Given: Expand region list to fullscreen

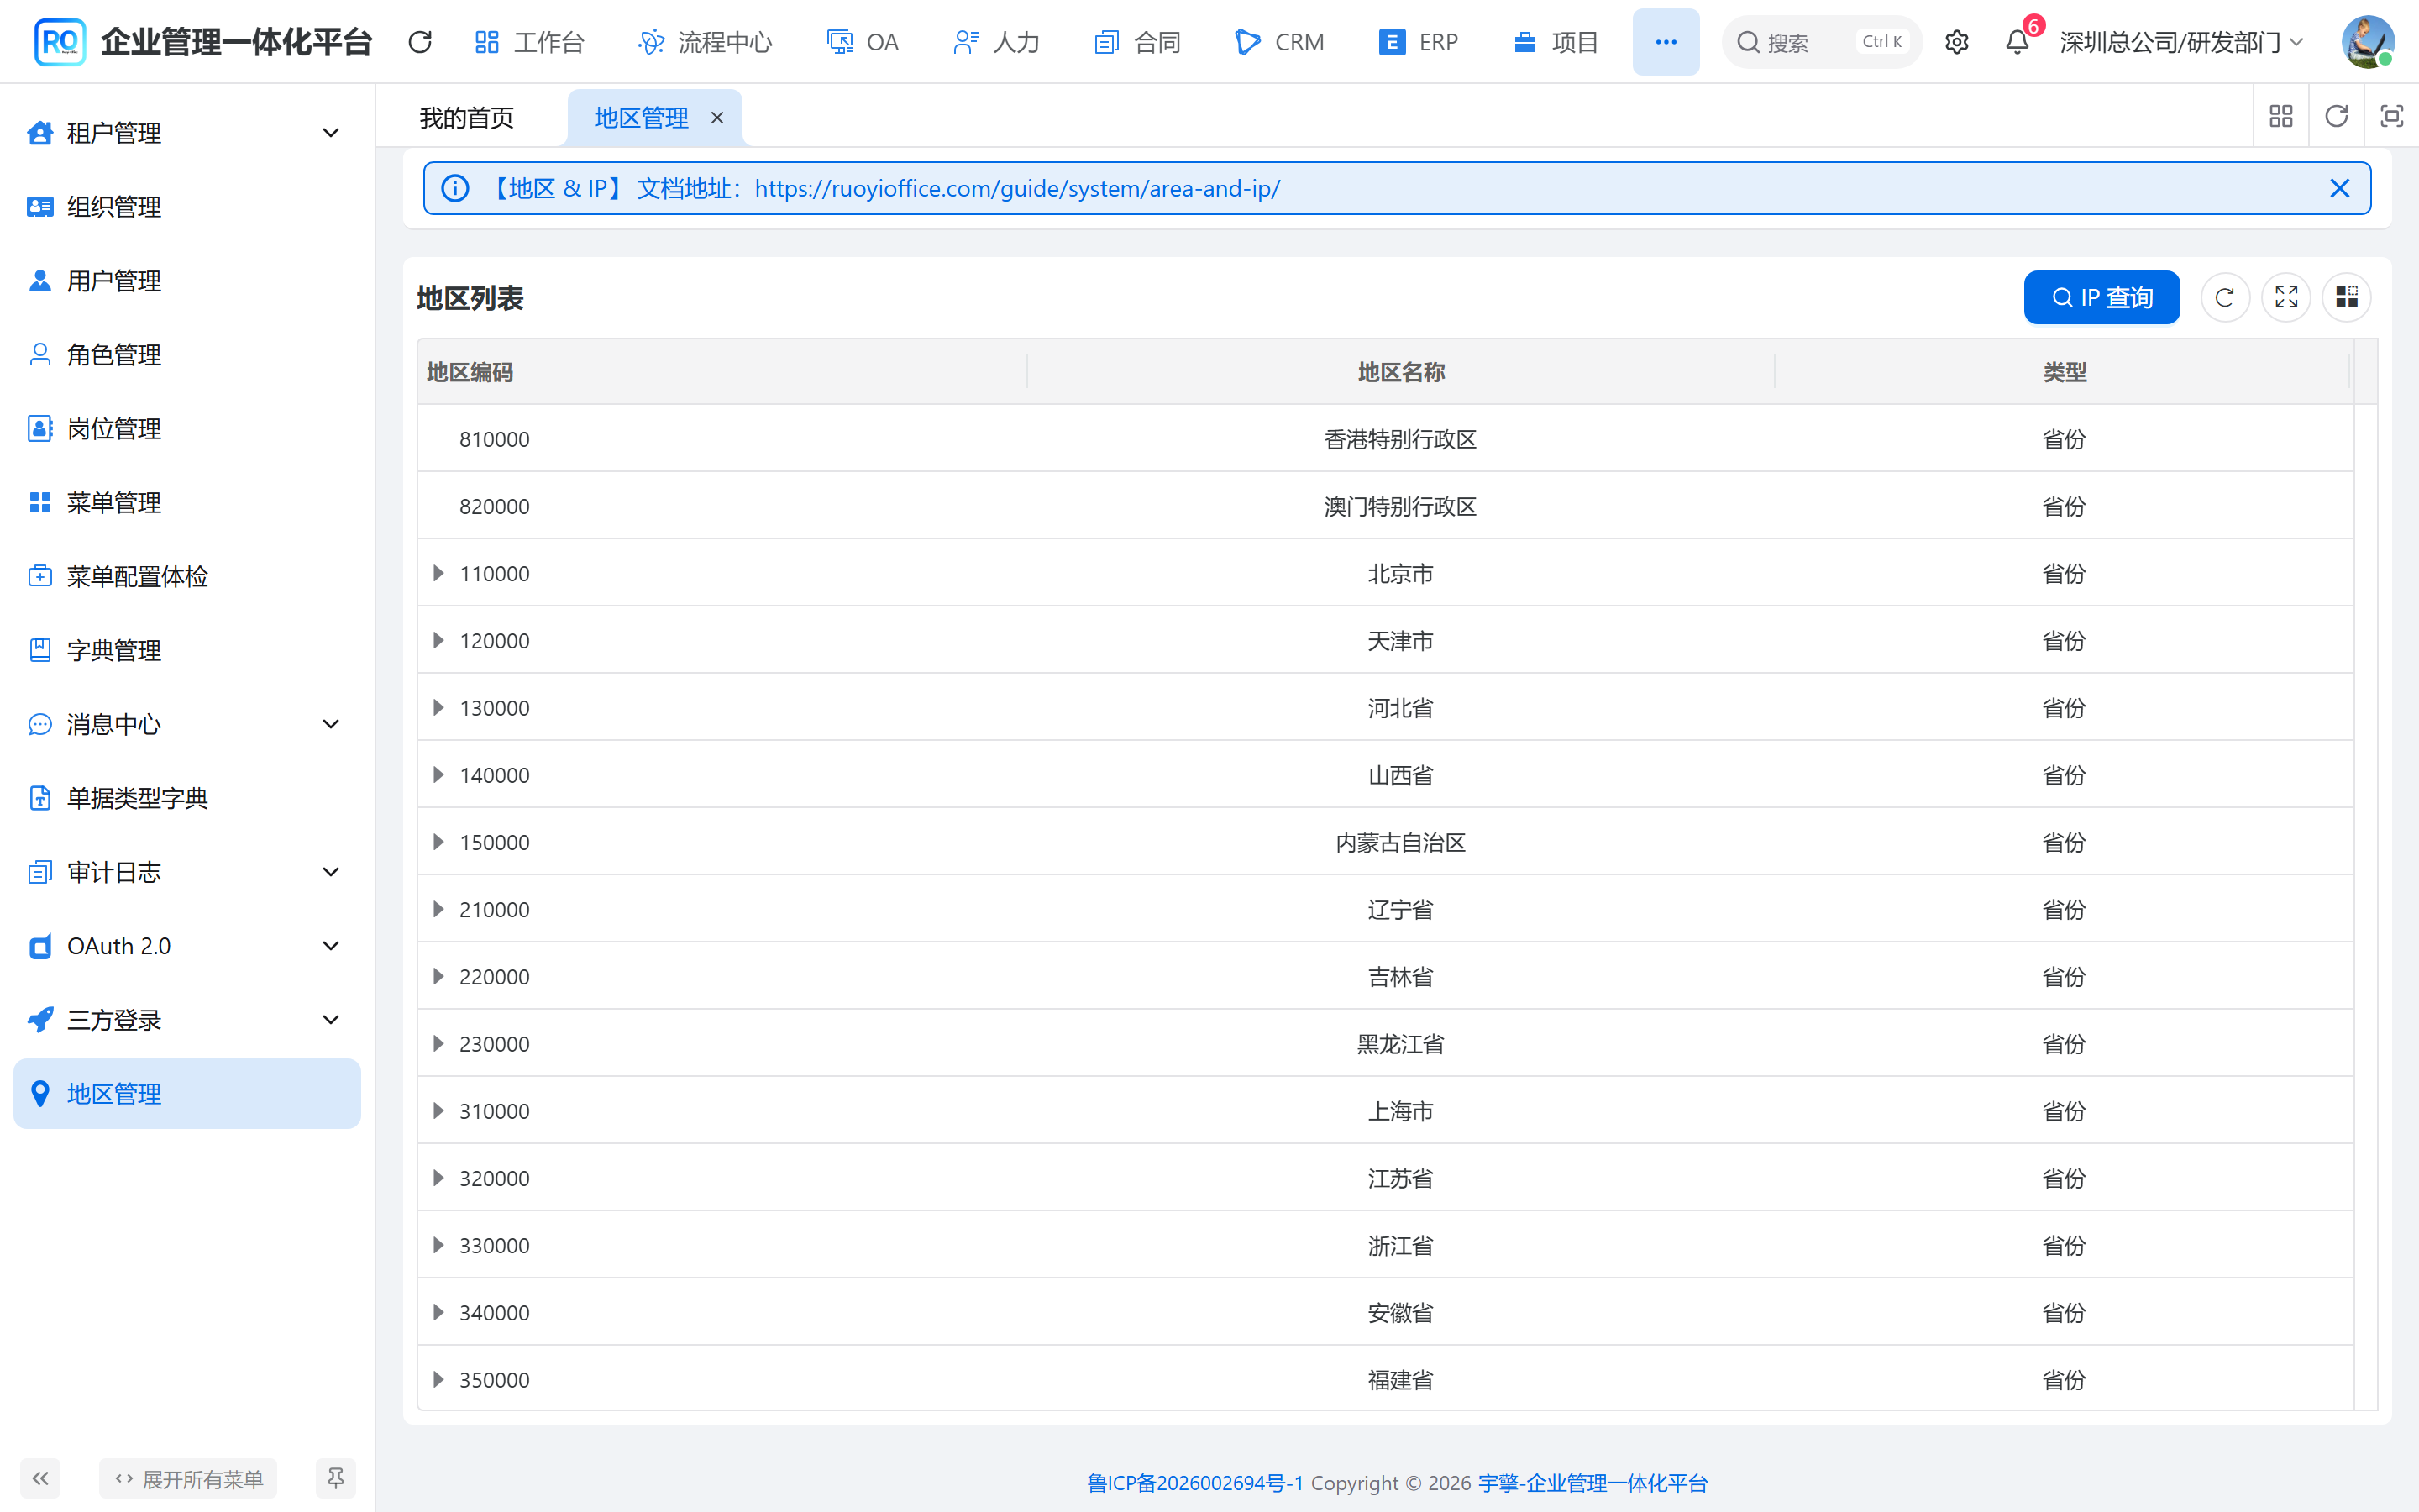Looking at the screenshot, I should [x=2286, y=297].
